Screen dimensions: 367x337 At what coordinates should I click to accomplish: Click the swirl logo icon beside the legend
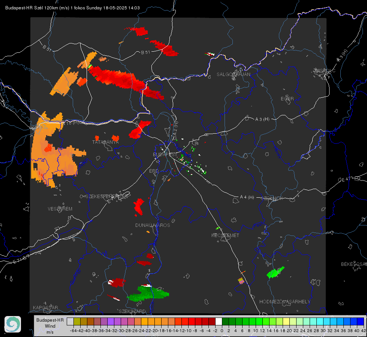pyautogui.click(x=13, y=324)
